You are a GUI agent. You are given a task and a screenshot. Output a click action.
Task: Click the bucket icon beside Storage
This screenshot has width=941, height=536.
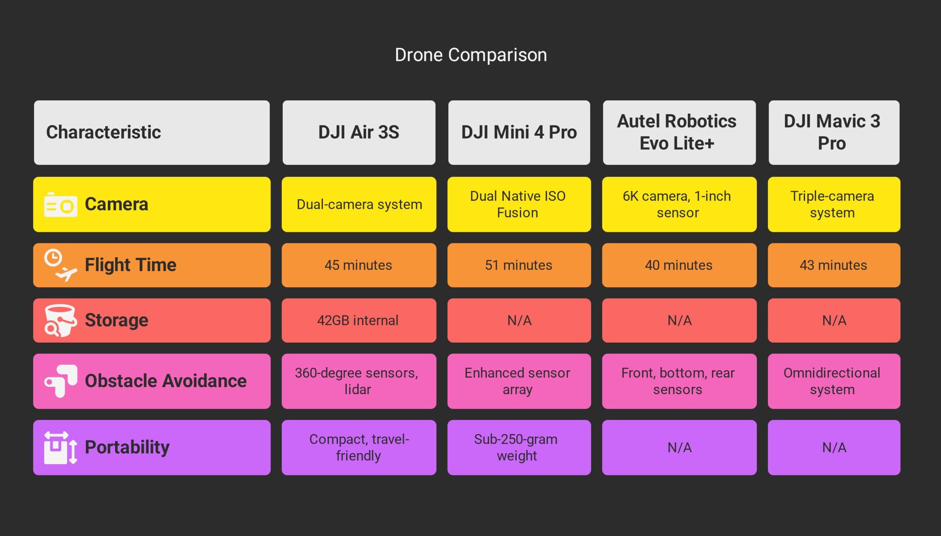60,320
